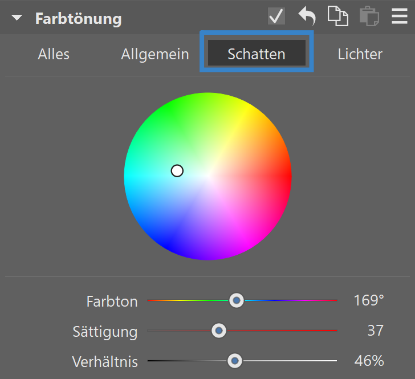
Task: Click the copy settings icon
Action: 337,16
